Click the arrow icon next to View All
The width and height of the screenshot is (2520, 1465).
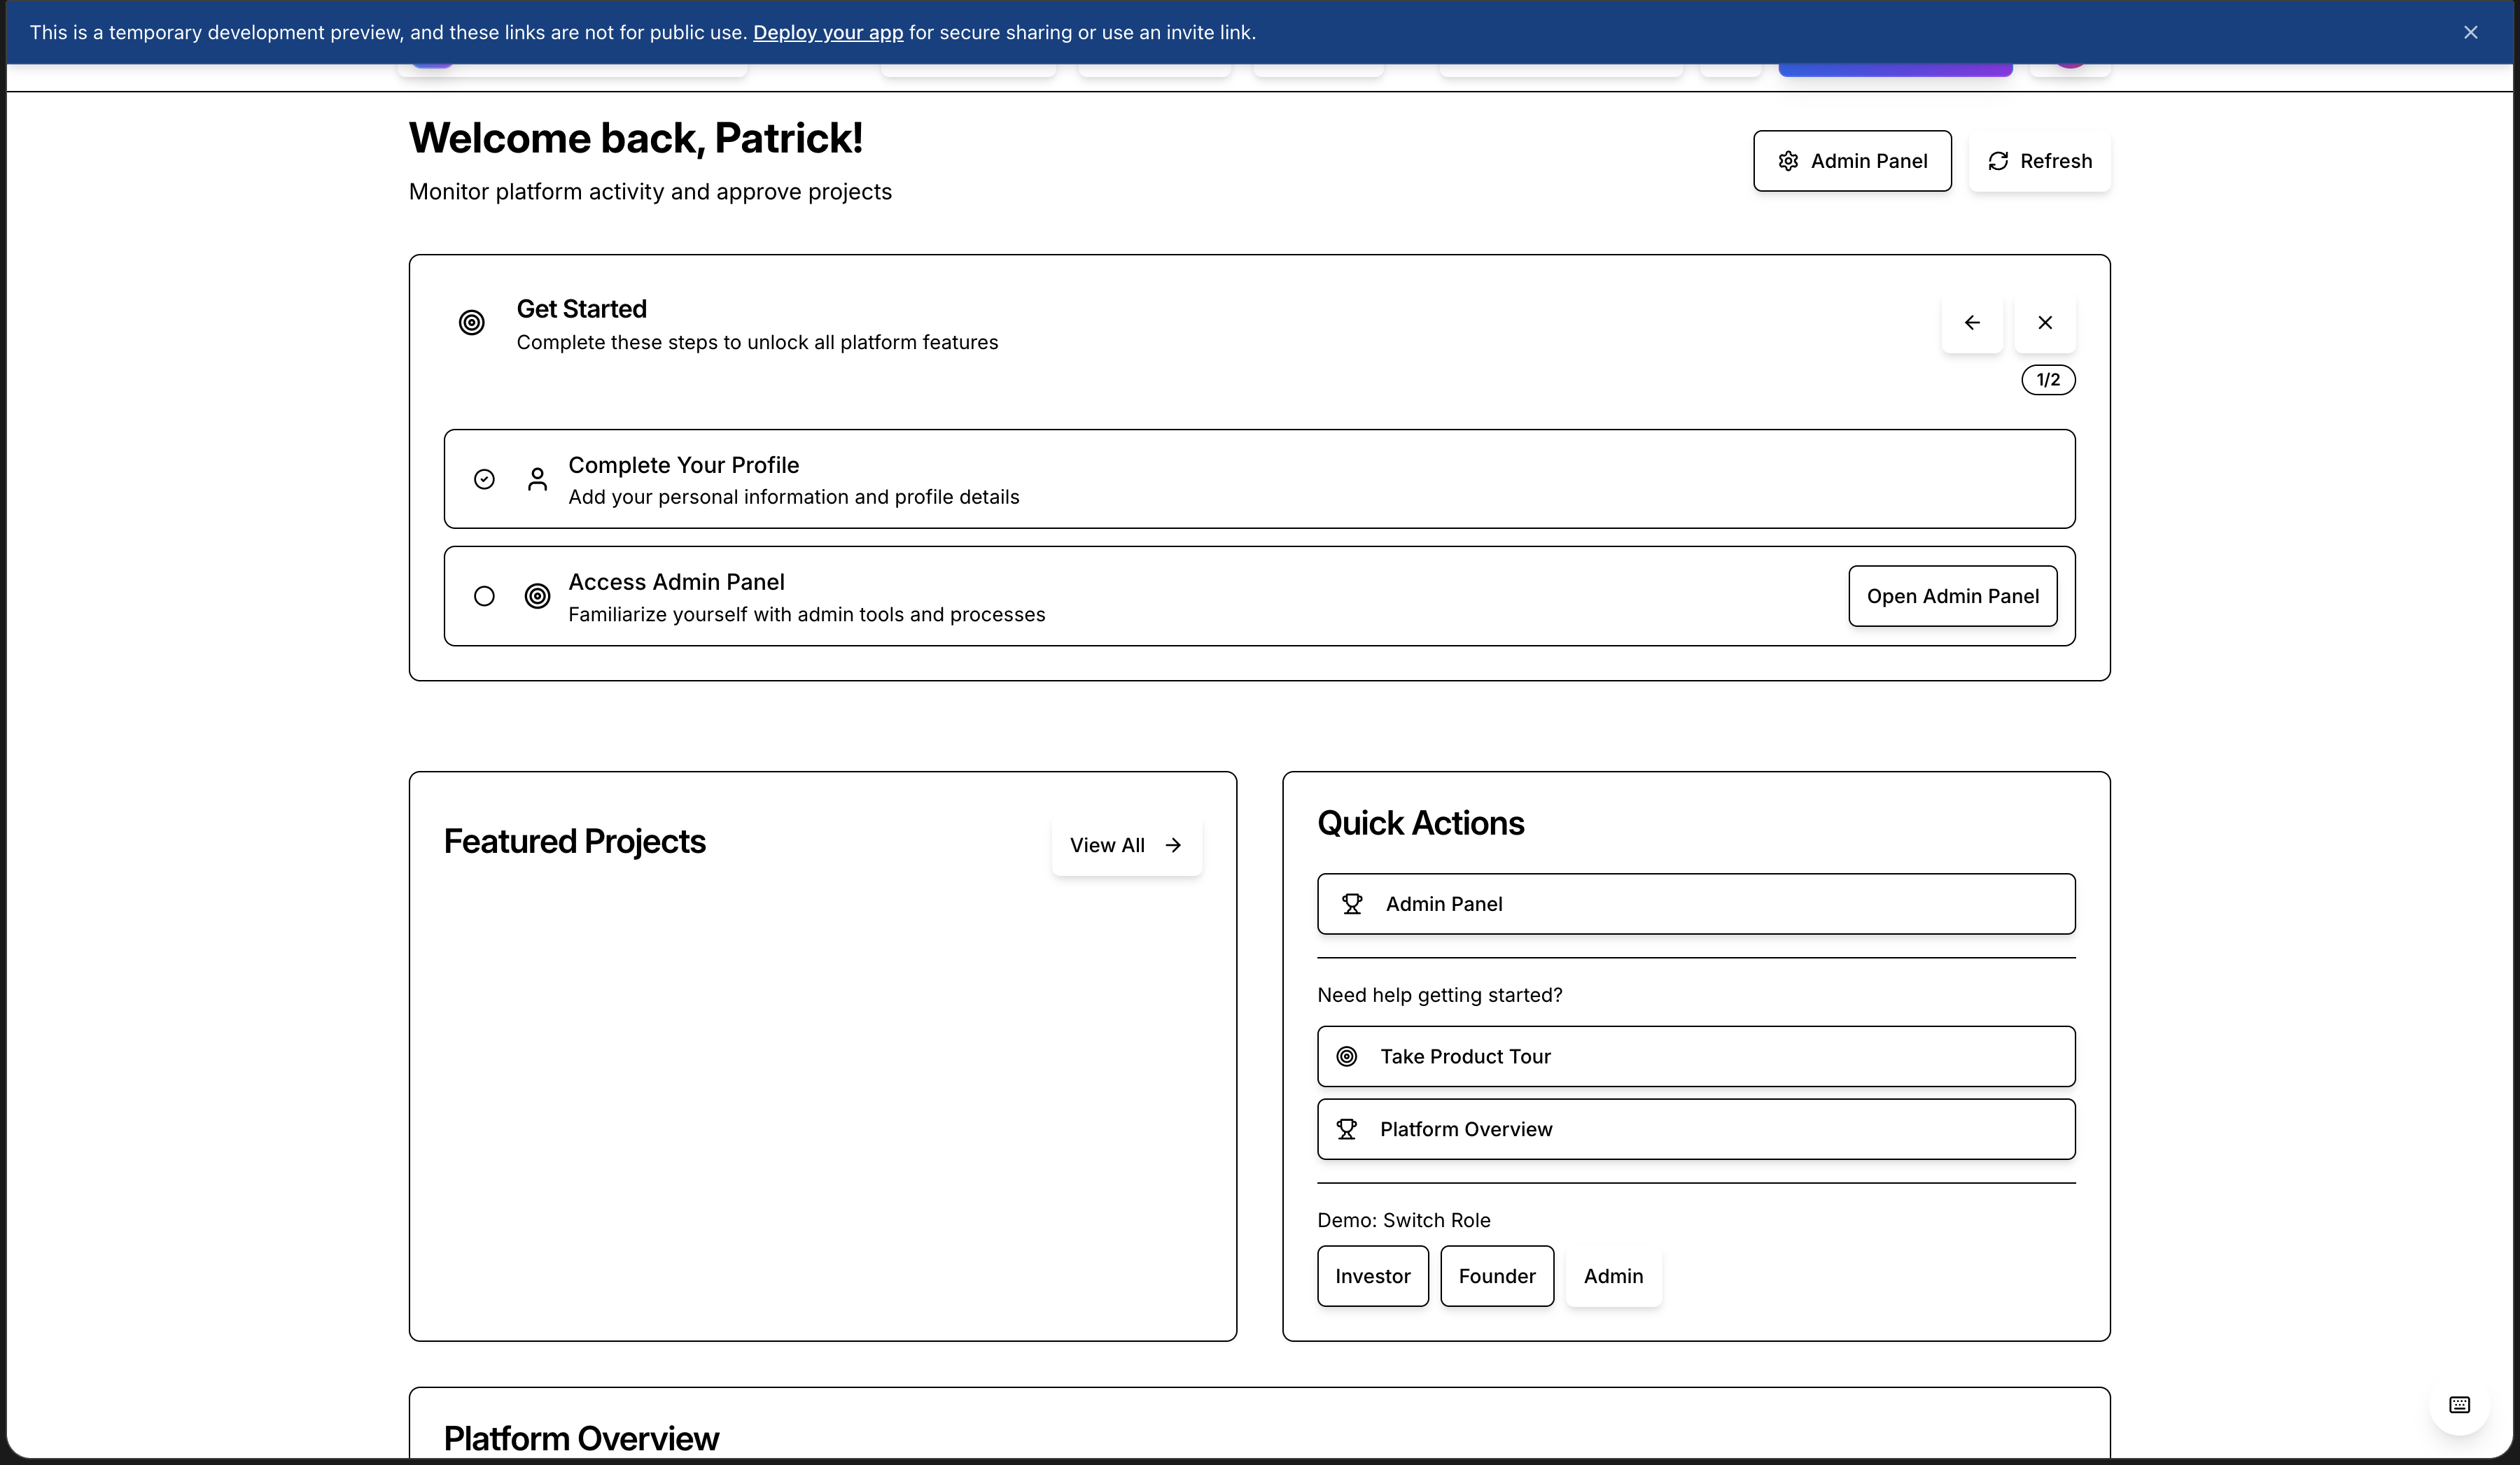(x=1173, y=845)
